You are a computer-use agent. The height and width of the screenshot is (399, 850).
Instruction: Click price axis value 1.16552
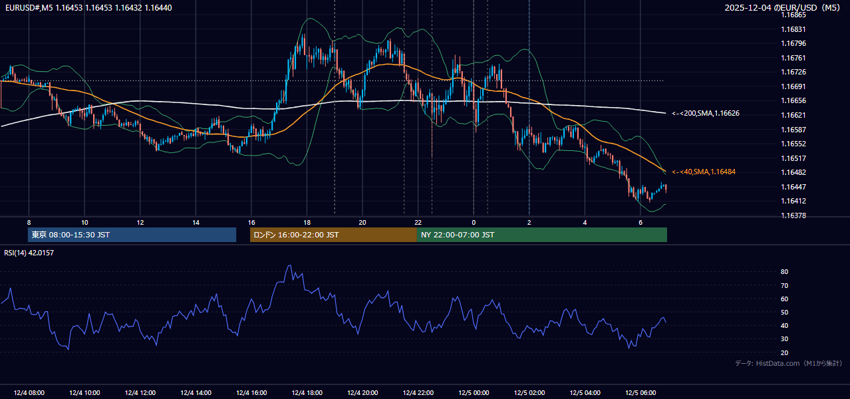(794, 144)
